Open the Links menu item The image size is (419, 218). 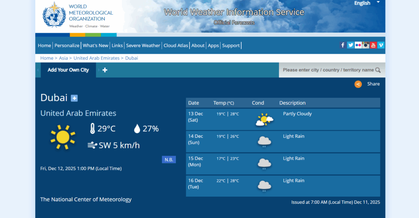[x=117, y=45]
